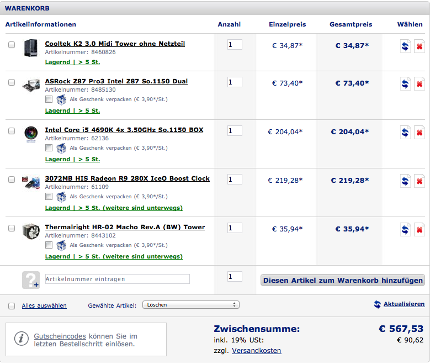Focus Artikelnummer eintragen field
This screenshot has width=430, height=364.
coord(118,279)
